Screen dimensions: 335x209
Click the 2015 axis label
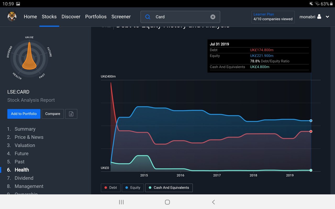pos(144,175)
